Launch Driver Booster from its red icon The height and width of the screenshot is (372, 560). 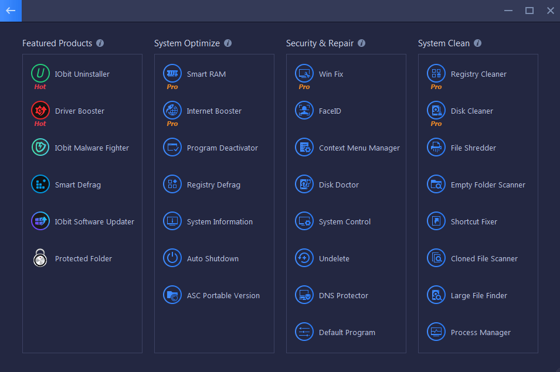40,110
